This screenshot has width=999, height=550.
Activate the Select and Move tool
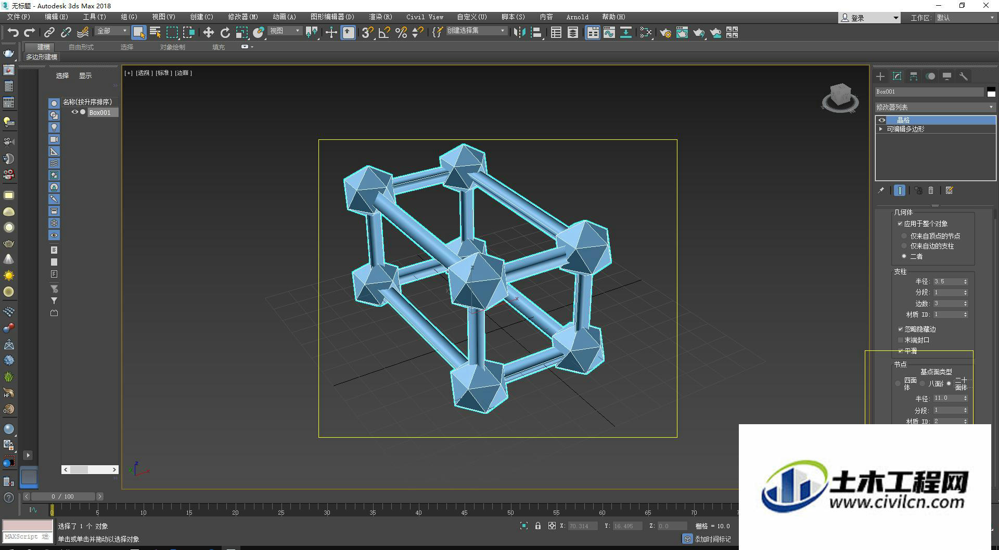coord(208,33)
